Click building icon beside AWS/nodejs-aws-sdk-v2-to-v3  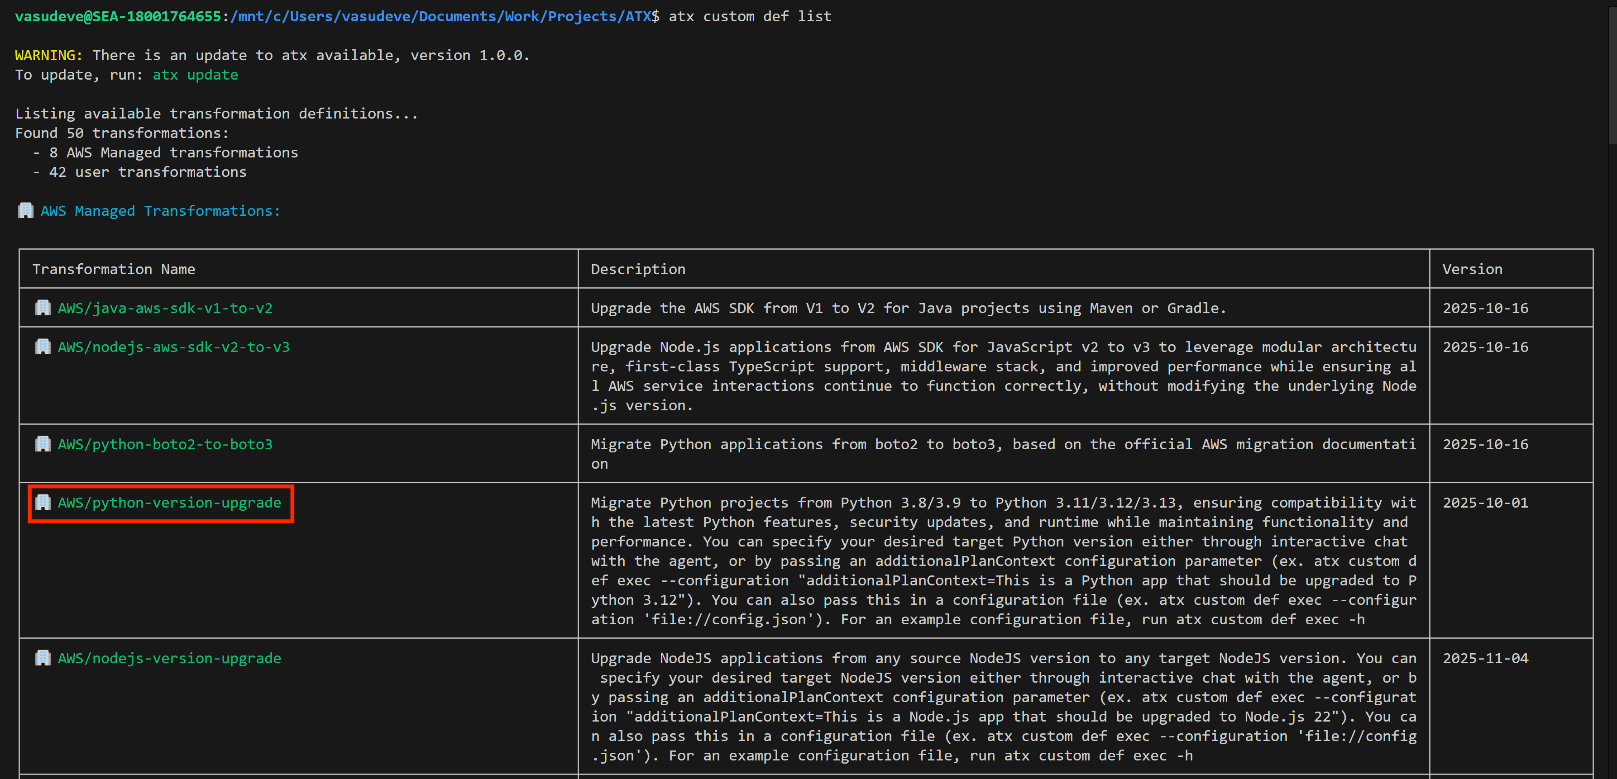43,347
